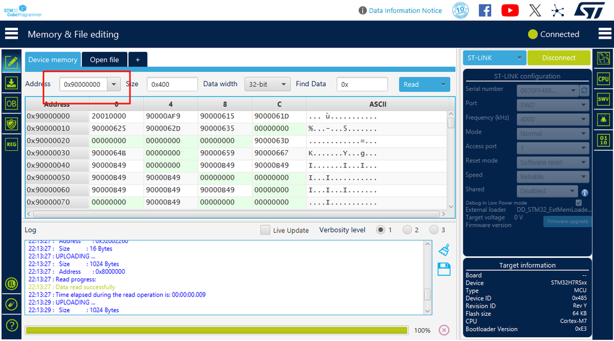
Task: Click the Size input field
Action: click(172, 84)
